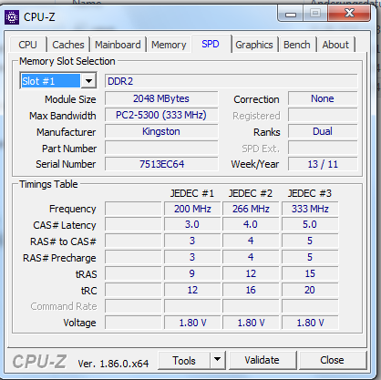Click the CPU-Z app icon in title bar
Screen dimensions: 381x380
(12, 17)
